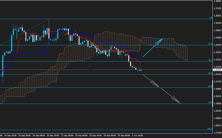Click the 1.28660 price axis label
222x138 pixels.
tap(217, 118)
